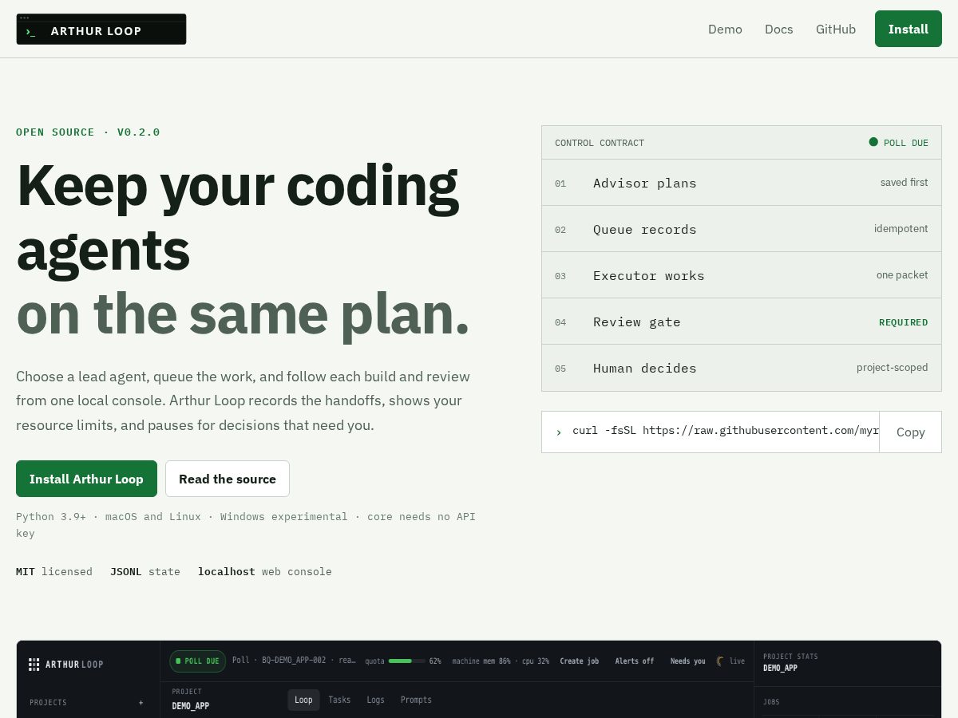Click the Python 3.9+ requirements note
This screenshot has width=958, height=718.
click(x=246, y=524)
